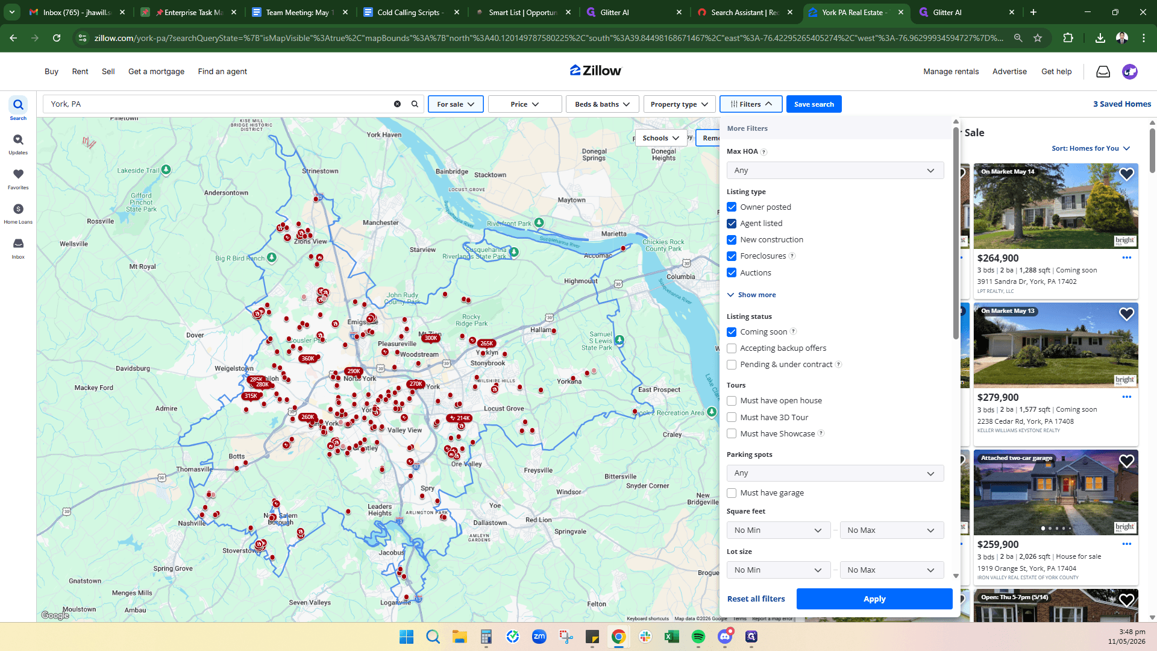
Task: Save the $279,900 home with heart
Action: pyautogui.click(x=1126, y=314)
